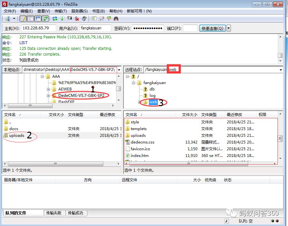Toggle the remote directory tree display
This screenshot has height=226, width=288.
[x=38, y=19]
